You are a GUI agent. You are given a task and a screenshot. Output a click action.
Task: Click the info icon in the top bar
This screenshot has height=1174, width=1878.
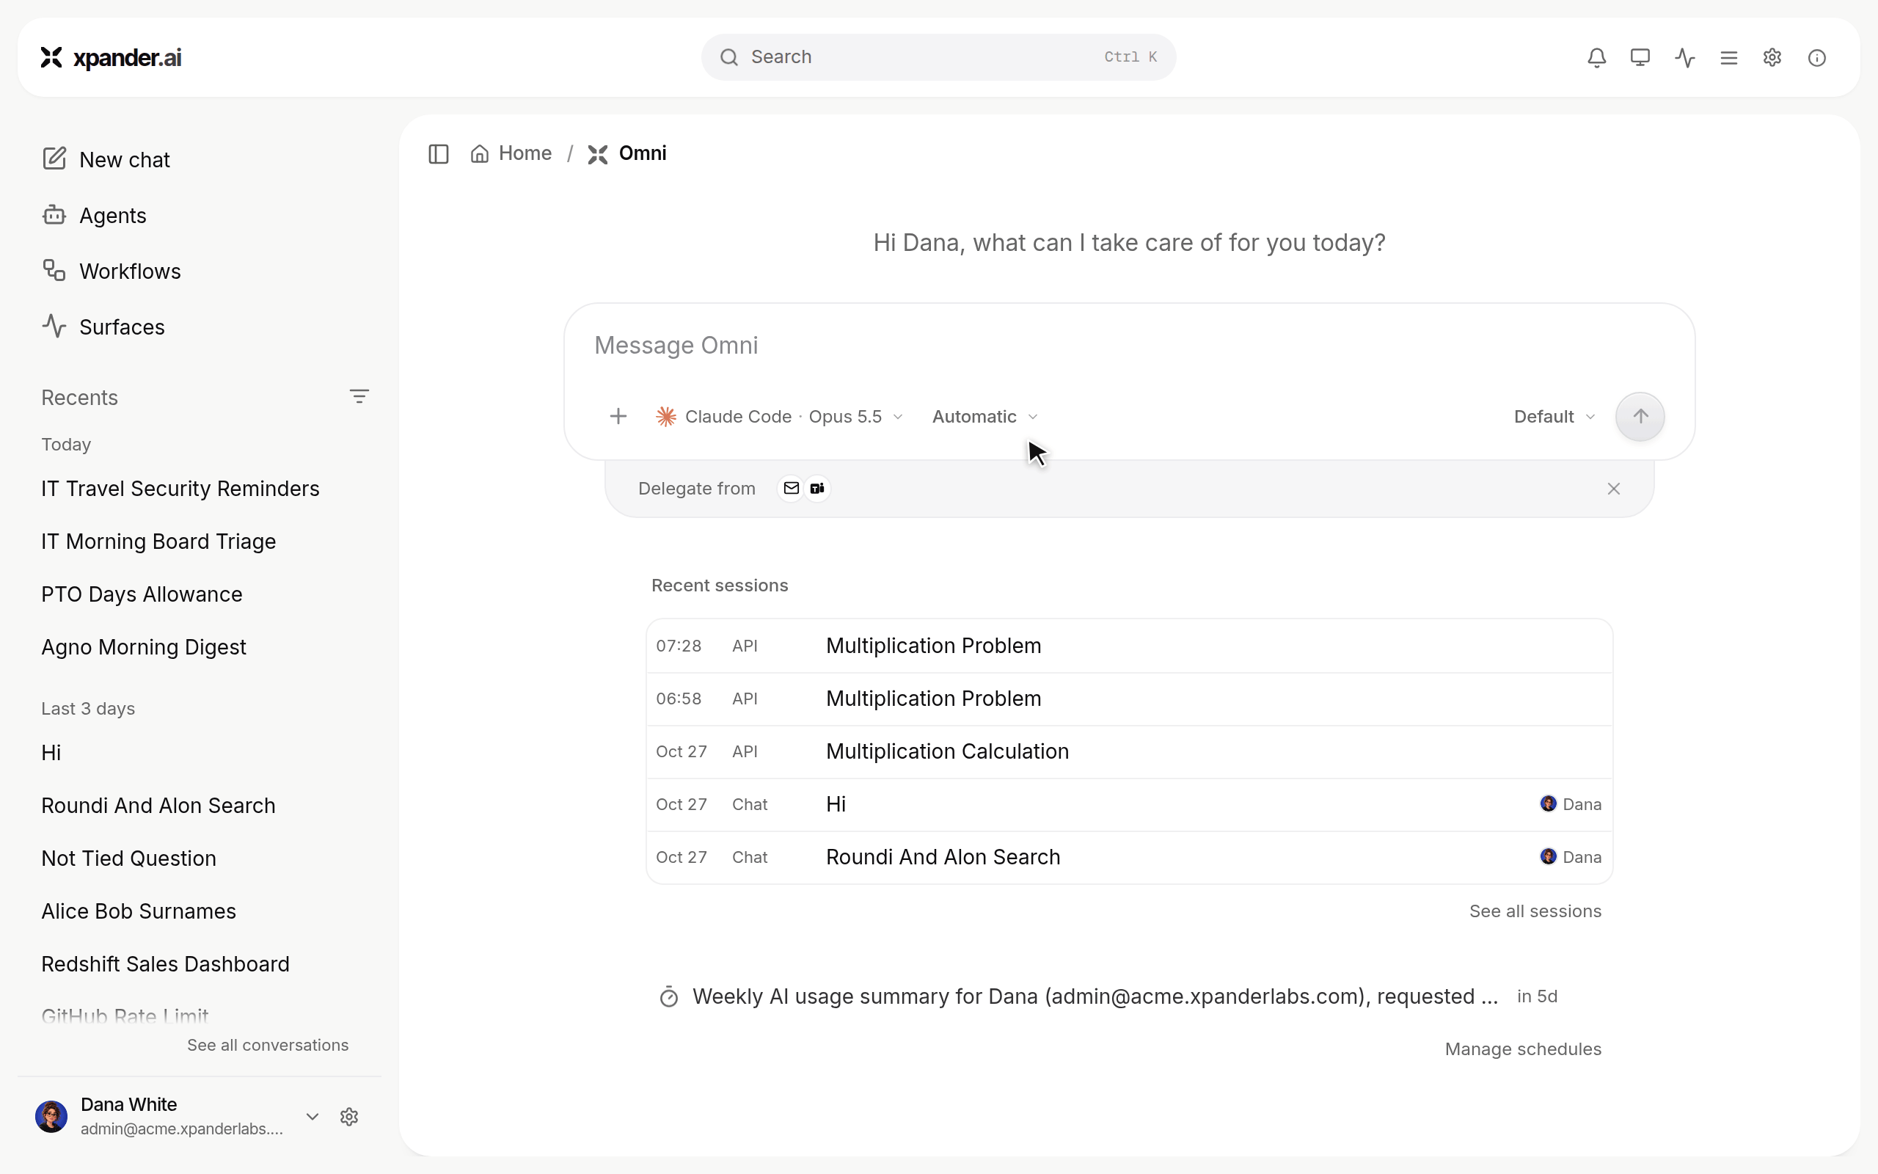click(1816, 57)
